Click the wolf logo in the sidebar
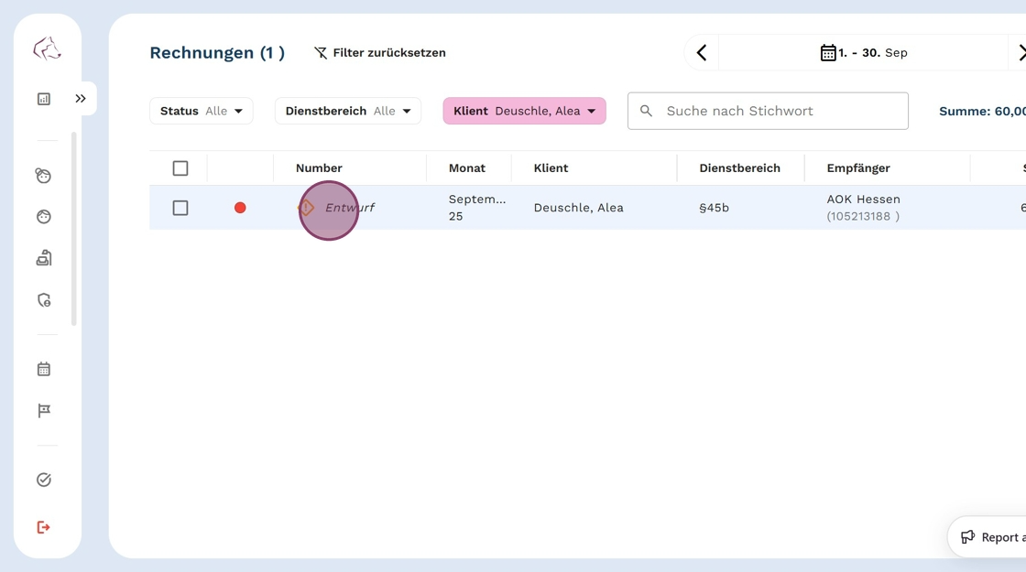The image size is (1026, 572). click(47, 49)
